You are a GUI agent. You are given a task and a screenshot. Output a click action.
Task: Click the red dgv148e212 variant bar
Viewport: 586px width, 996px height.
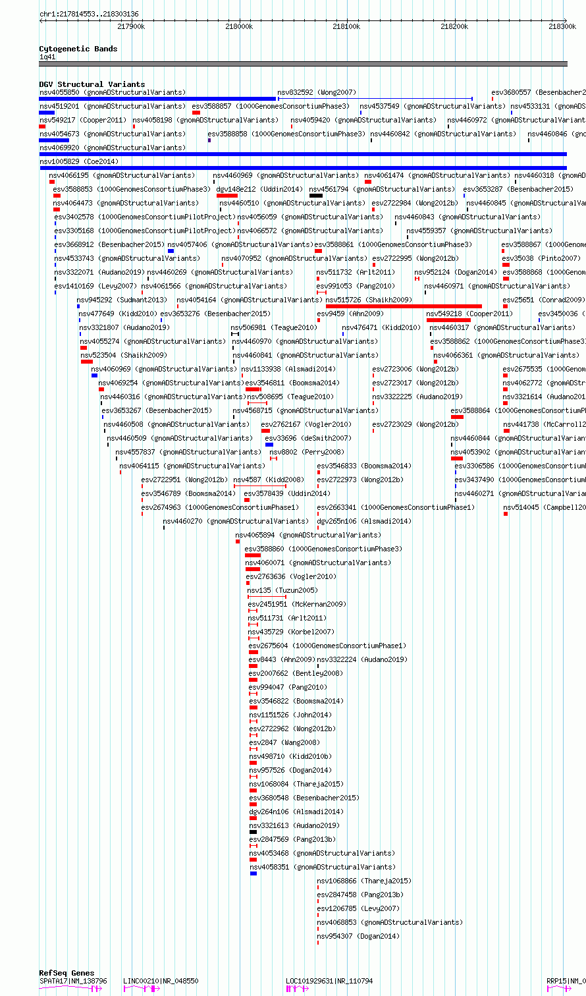tap(227, 196)
